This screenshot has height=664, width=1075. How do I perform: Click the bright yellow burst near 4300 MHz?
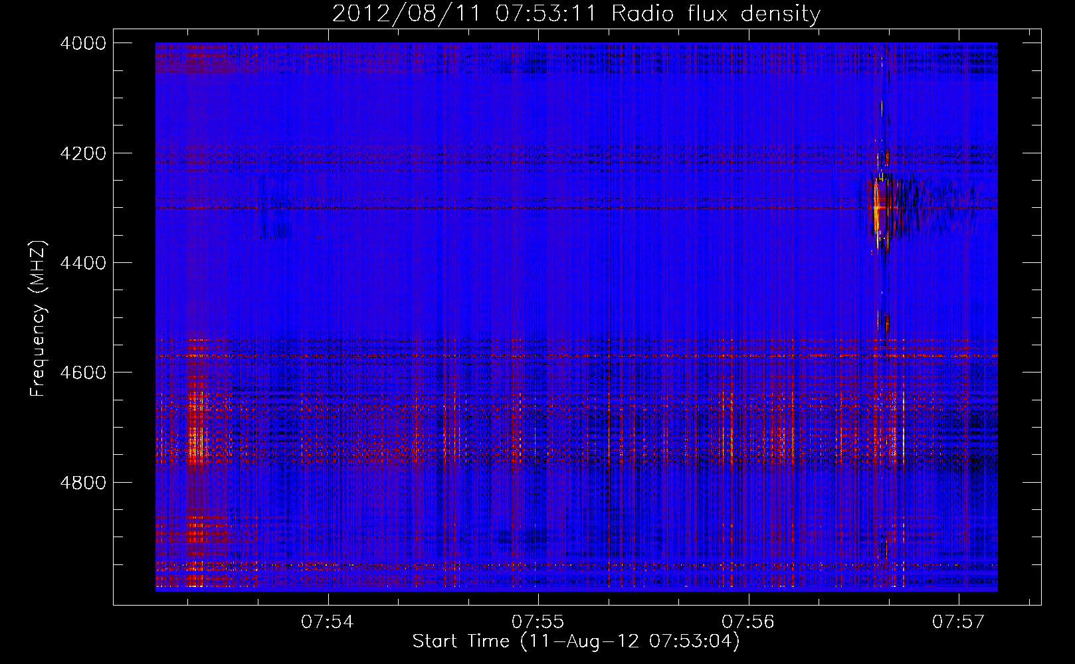click(876, 208)
